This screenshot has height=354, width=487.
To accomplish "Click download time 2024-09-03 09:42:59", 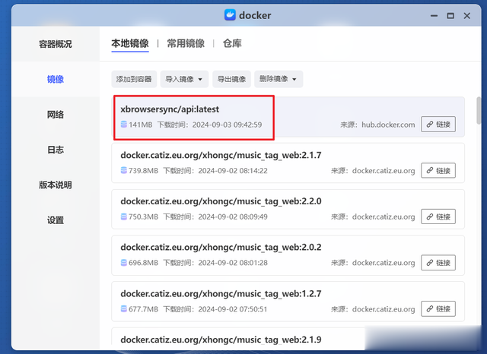I will [227, 125].
